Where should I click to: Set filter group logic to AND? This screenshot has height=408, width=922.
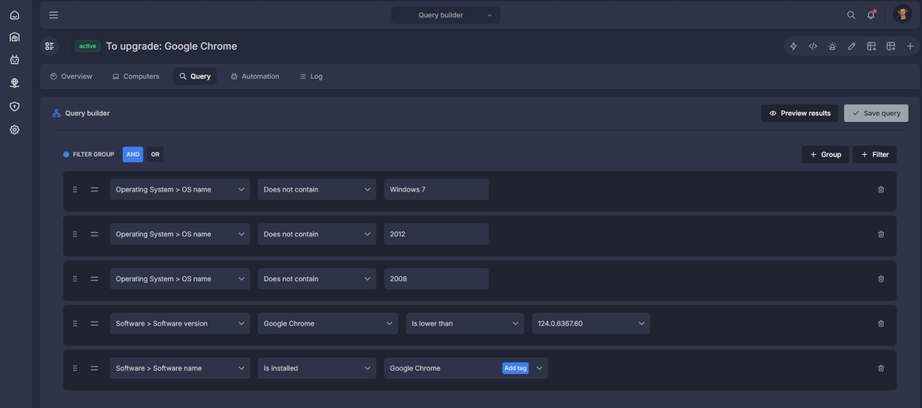133,154
